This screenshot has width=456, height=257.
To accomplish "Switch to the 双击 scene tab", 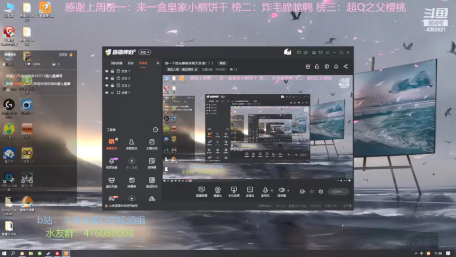I will pos(131,63).
